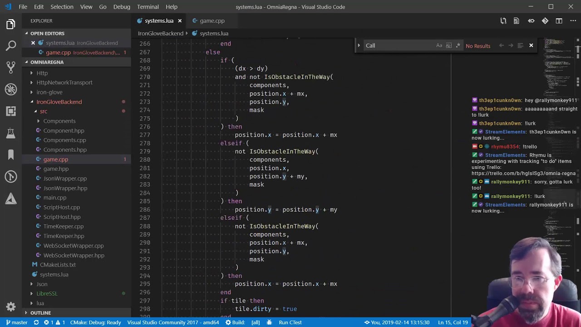
Task: Open the Bookmarks view in activity bar
Action: click(x=11, y=155)
